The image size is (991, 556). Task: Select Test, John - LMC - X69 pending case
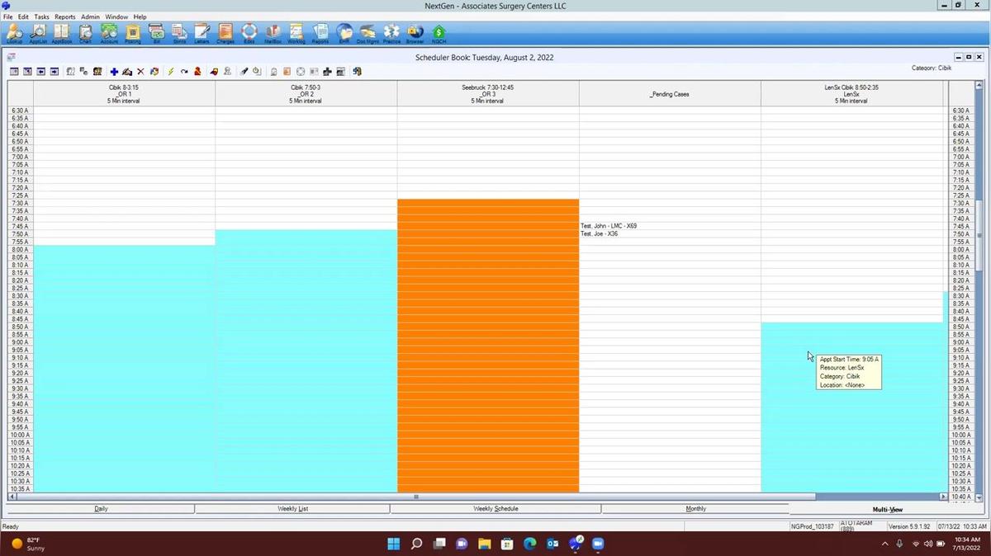pos(609,226)
